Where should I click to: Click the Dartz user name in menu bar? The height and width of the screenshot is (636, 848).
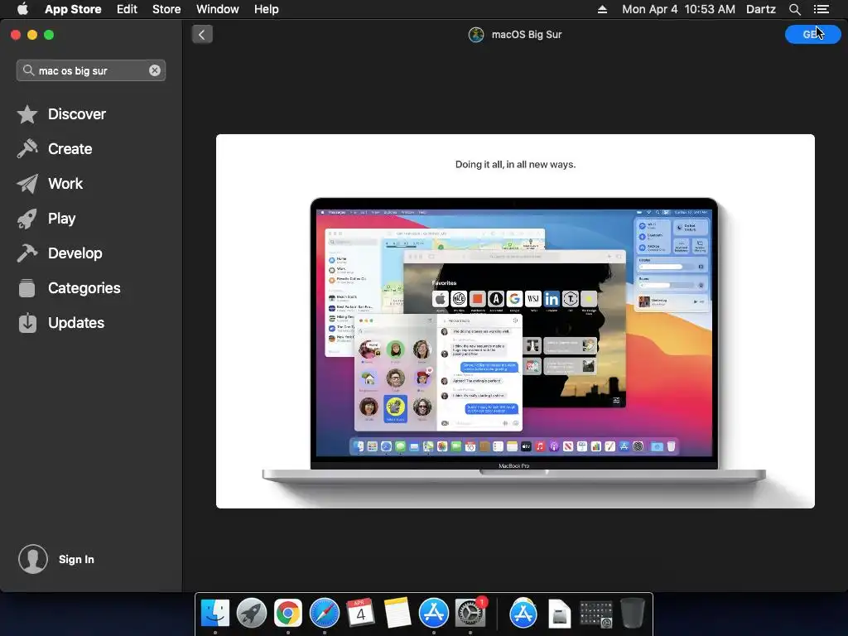(x=760, y=9)
